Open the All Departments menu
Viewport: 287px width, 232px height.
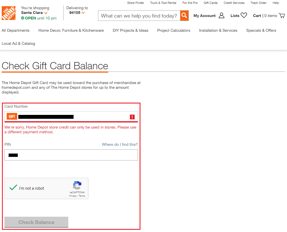pos(16,31)
